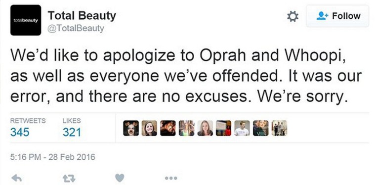Open the second liker avatar of smiling woman
The height and width of the screenshot is (185, 376).
tap(149, 128)
